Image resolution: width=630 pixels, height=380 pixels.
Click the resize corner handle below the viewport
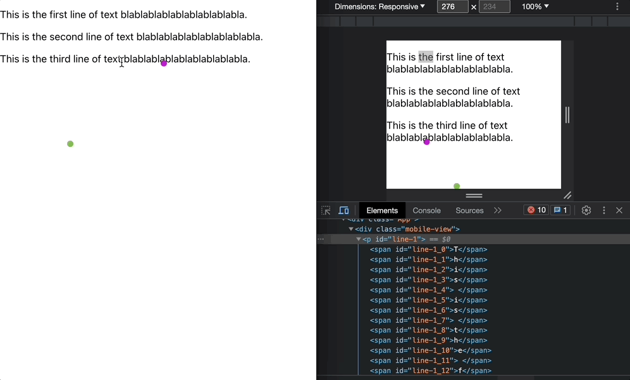pyautogui.click(x=567, y=196)
